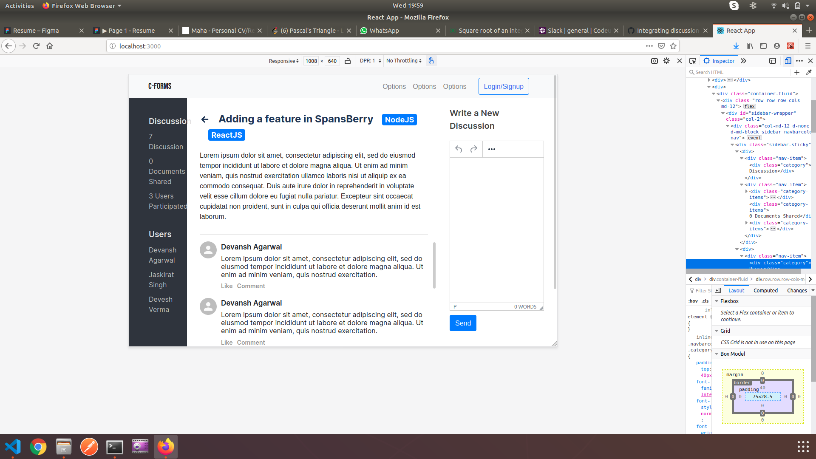Switch to the Computed tab

[765, 290]
